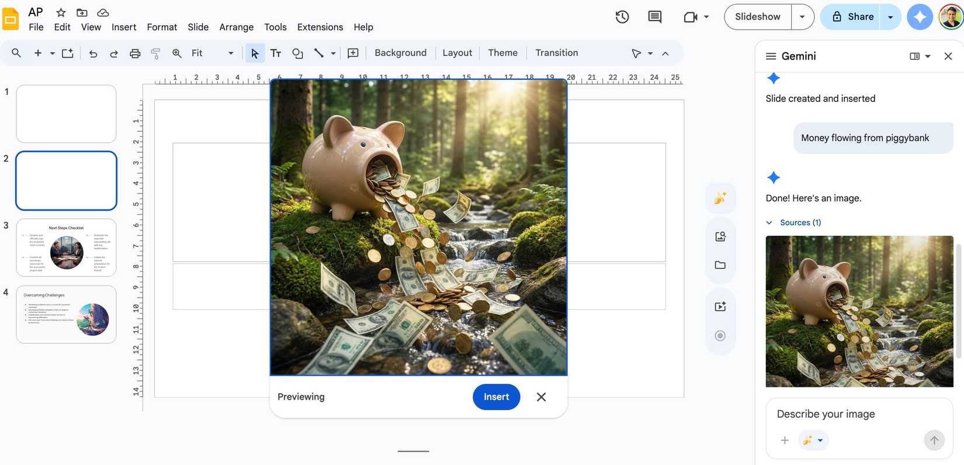Collapse the toolbar with up chevron
The width and height of the screenshot is (964, 465).
(x=665, y=53)
